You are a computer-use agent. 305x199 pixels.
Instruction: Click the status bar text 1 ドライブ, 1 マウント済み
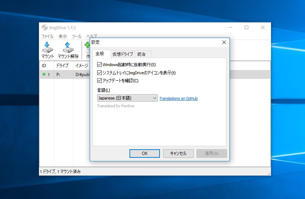60,172
